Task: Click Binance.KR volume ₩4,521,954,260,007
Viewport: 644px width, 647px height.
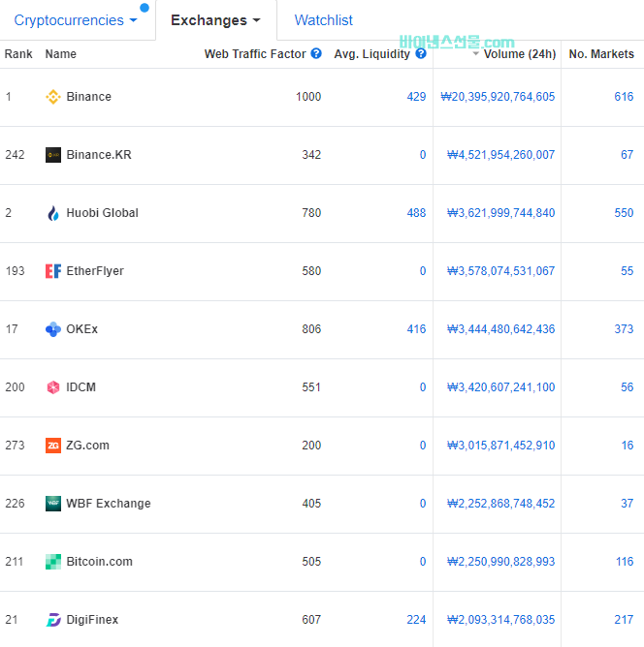Action: (501, 155)
